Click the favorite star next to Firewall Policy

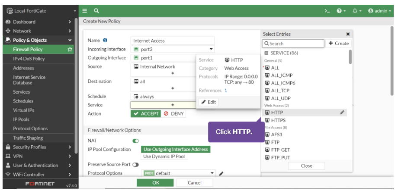point(70,49)
